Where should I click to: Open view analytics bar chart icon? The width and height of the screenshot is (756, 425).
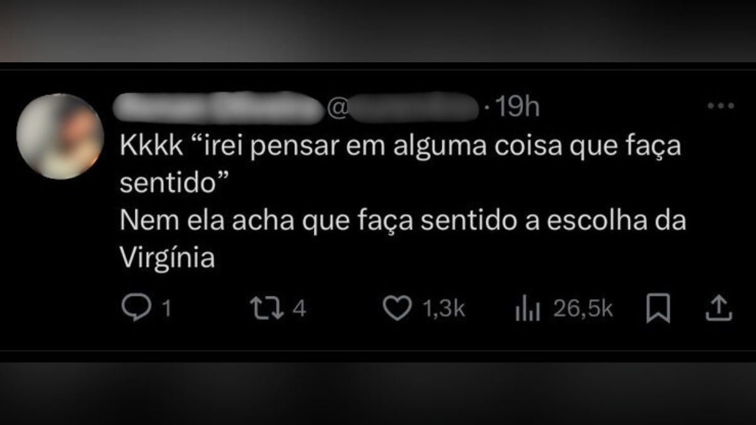(x=528, y=309)
